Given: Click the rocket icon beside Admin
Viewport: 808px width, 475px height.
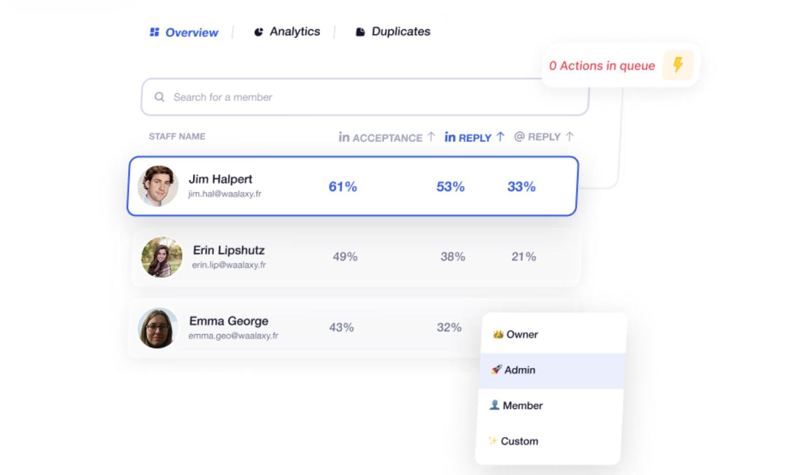Looking at the screenshot, I should [x=496, y=369].
